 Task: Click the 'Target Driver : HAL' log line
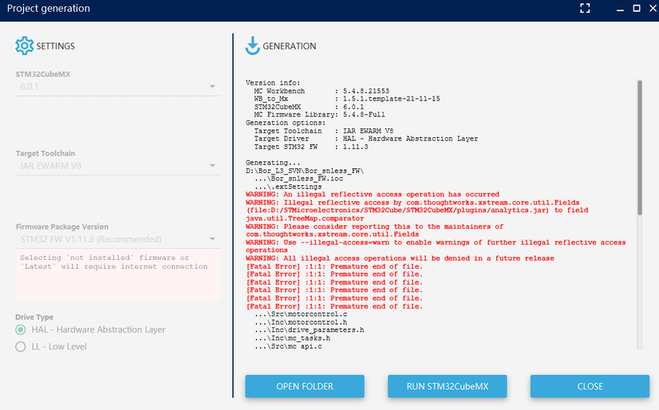pyautogui.click(x=365, y=139)
